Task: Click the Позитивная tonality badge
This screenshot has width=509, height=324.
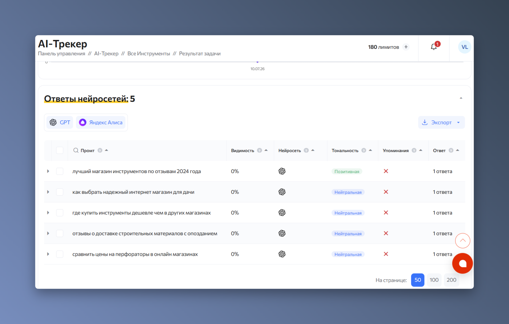Action: 347,172
